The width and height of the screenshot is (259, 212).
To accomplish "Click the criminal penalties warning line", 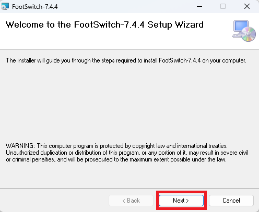I will coord(116,159).
